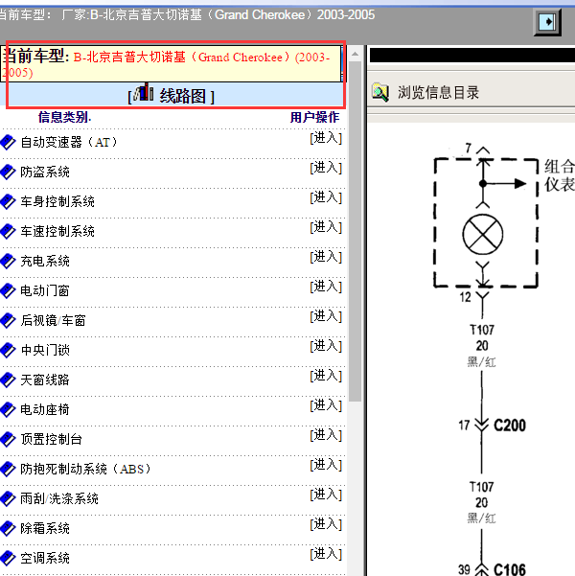Click the book icon beside 雨刮/洗涤系统
575x576 pixels.
coord(8,499)
